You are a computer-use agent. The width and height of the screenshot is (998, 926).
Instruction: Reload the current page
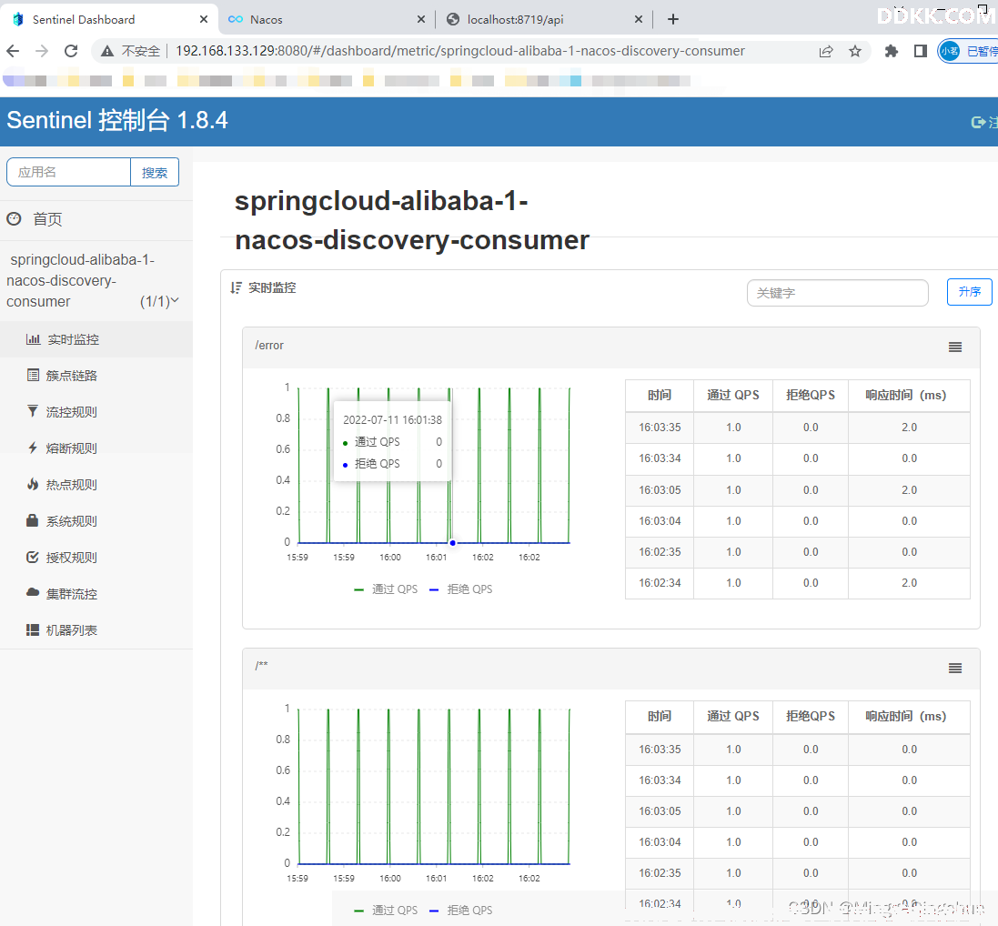pyautogui.click(x=71, y=51)
